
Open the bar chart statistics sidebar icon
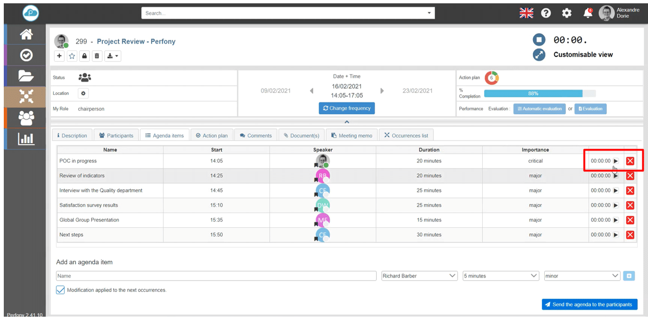pos(26,138)
